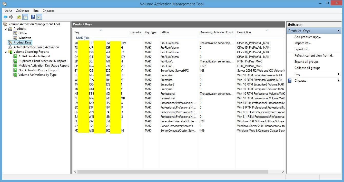
Task: Click Export list... action
Action: 302,49
